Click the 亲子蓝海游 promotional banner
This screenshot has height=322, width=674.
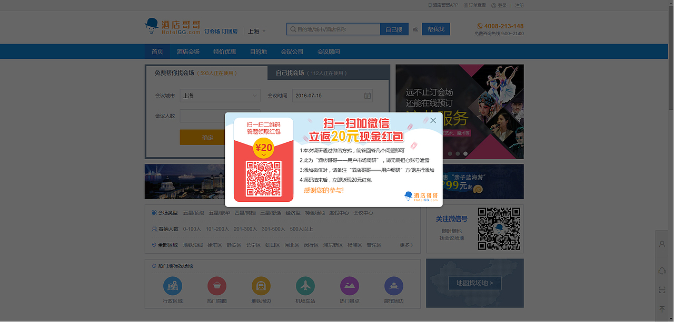pos(483,182)
